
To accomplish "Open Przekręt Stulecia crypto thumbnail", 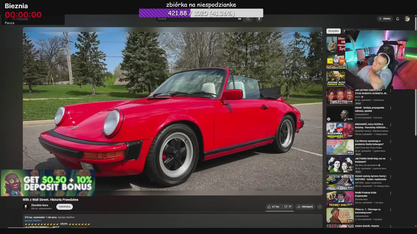I will click(x=340, y=199).
